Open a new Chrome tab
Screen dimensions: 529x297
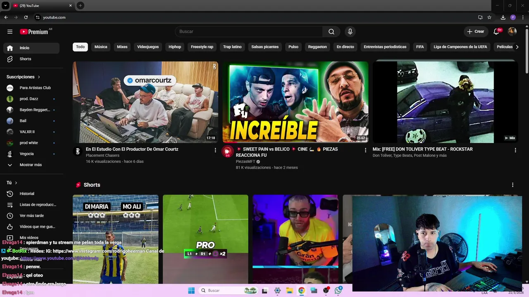point(80,5)
